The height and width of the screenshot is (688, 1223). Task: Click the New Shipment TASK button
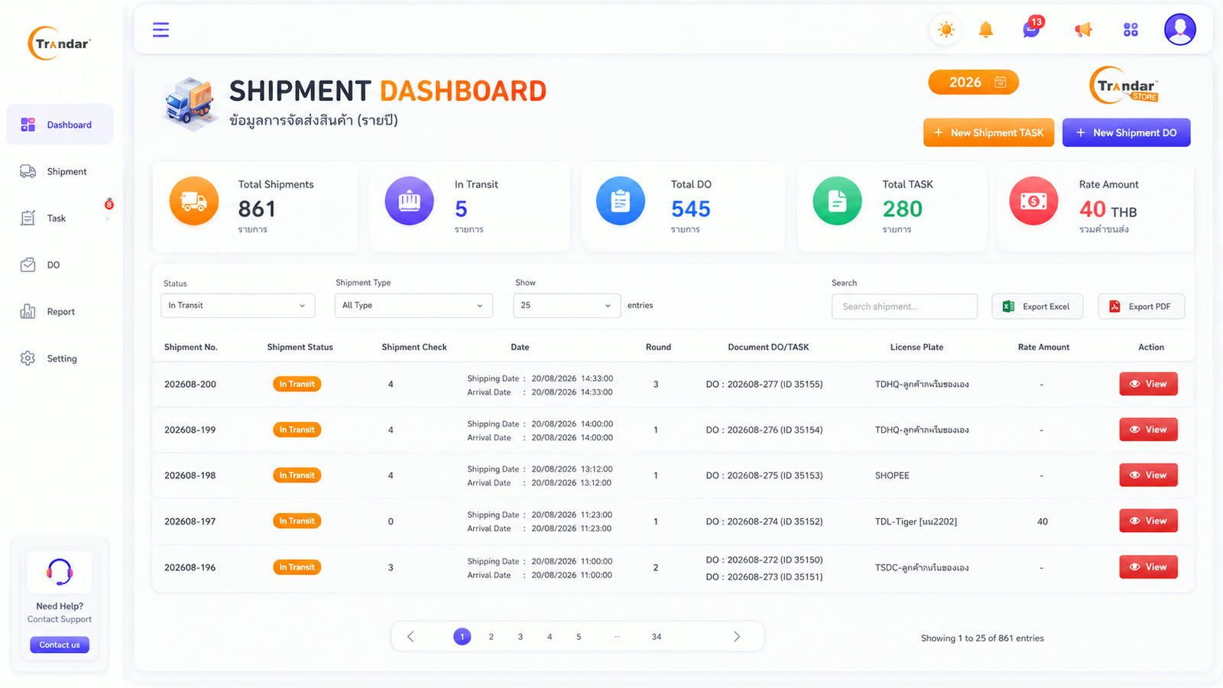click(989, 132)
